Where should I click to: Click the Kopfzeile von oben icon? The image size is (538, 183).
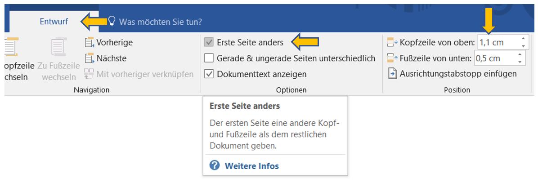(x=392, y=43)
